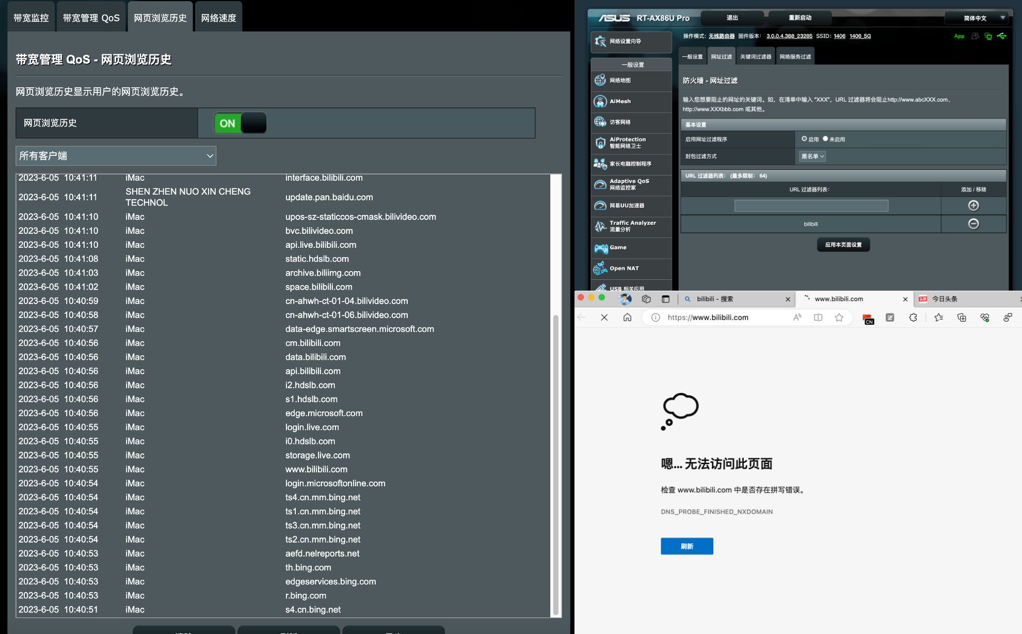Click the Edge address bar URL
The height and width of the screenshot is (634, 1022).
coord(708,318)
